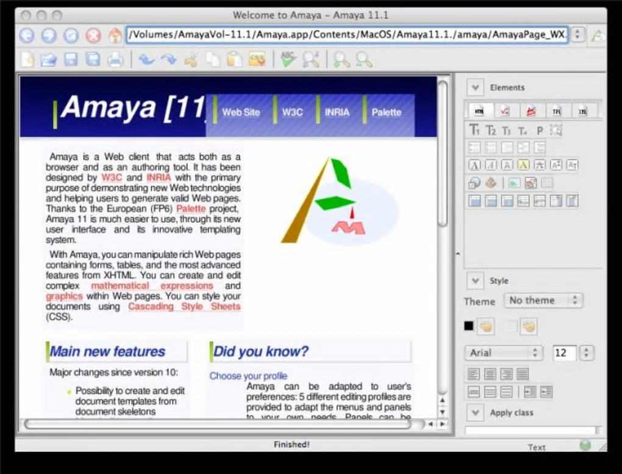Switch to MathML elements tab
Screen dimensions: 622x474
[x=504, y=111]
